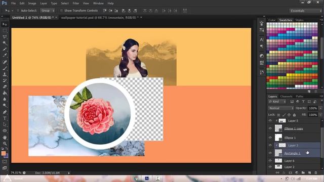Select the Pen tool
The height and width of the screenshot is (182, 324).
click(5, 112)
